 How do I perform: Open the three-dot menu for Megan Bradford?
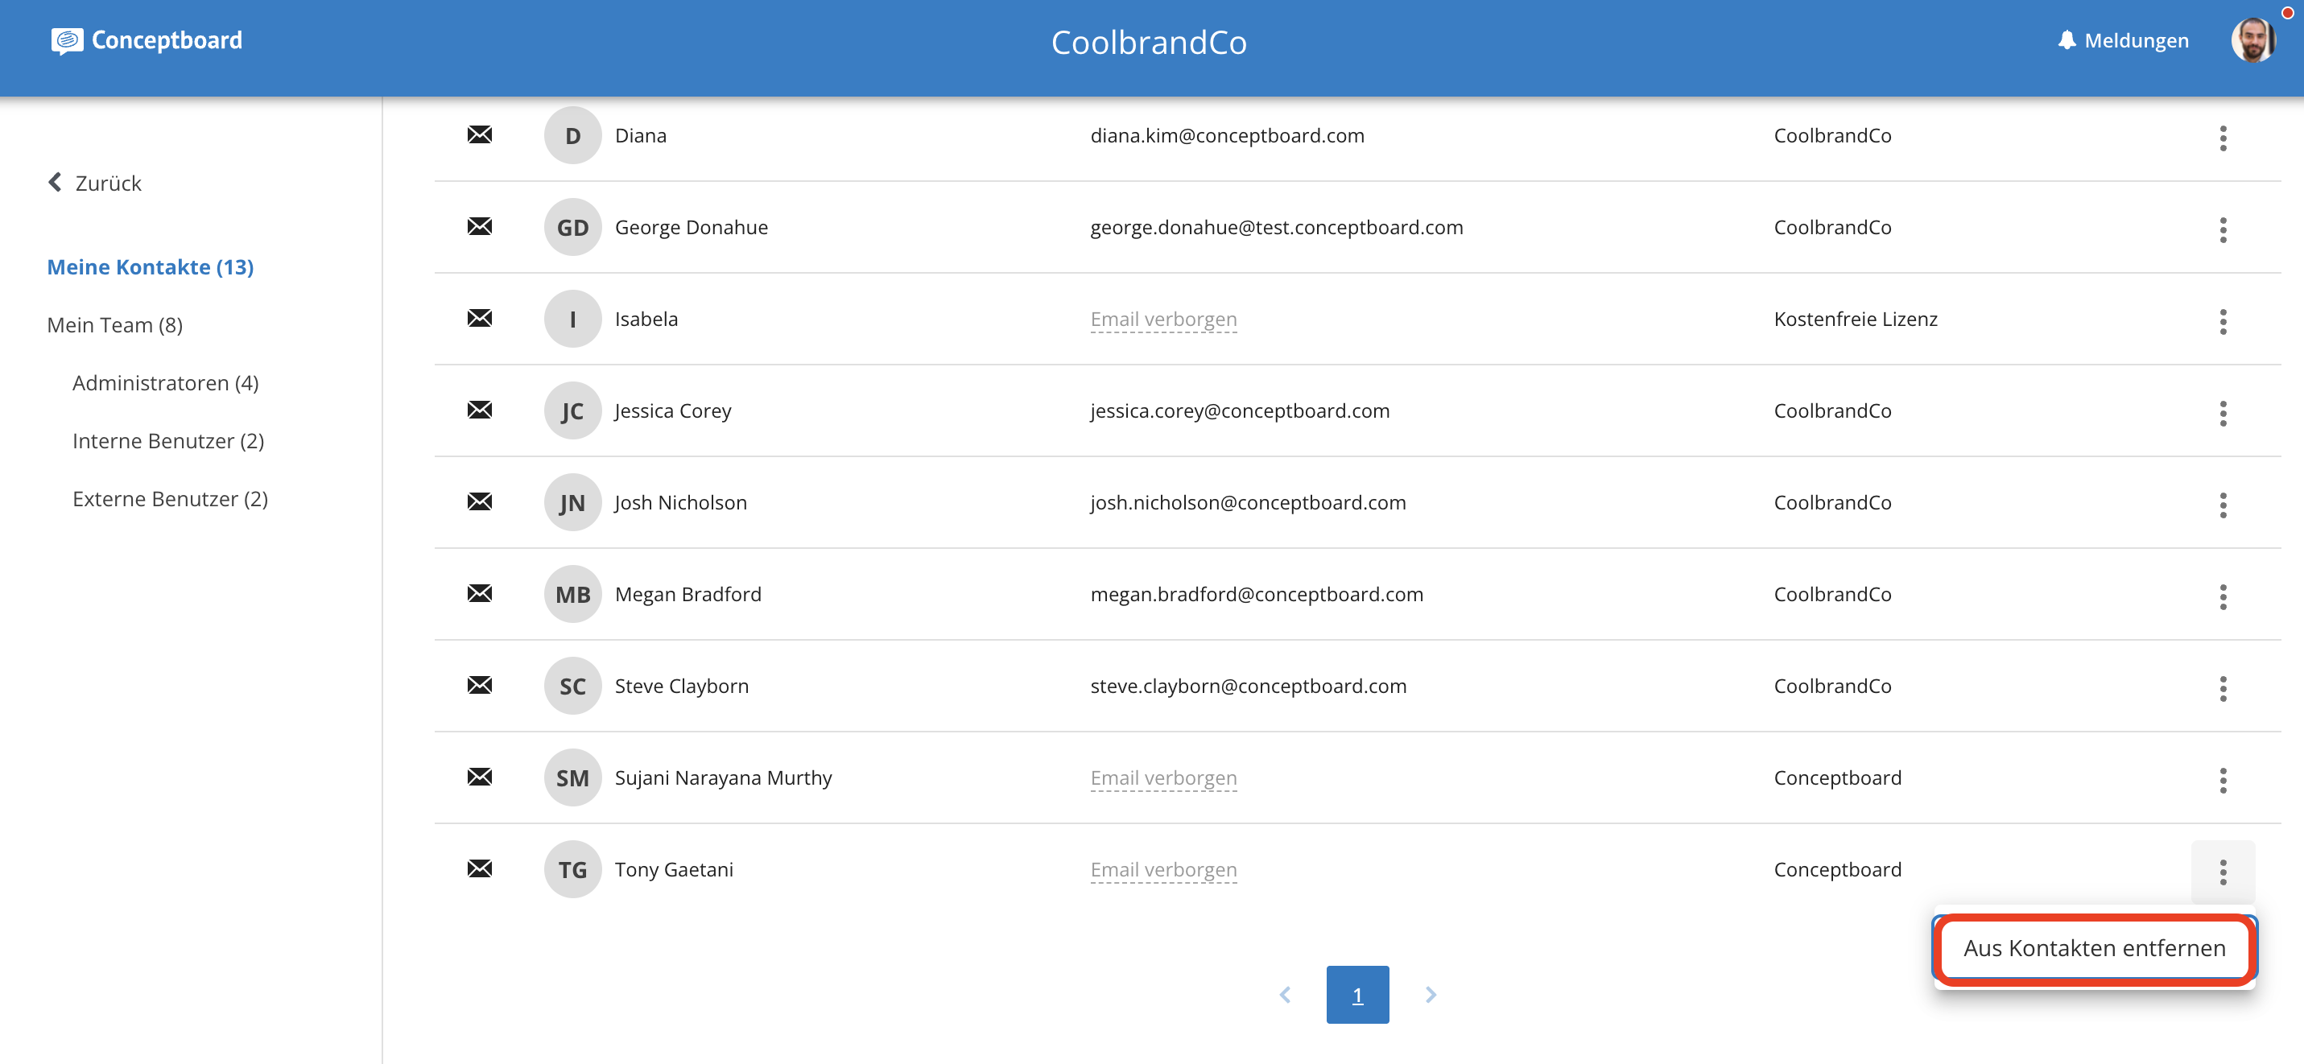[x=2223, y=596]
